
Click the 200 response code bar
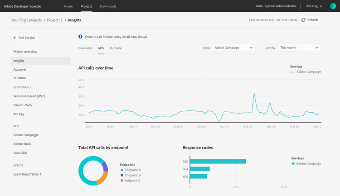[218, 162]
